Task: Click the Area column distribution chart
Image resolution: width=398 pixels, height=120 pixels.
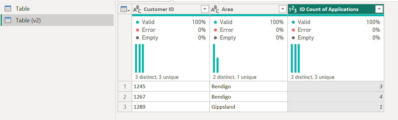Action: (x=216, y=58)
